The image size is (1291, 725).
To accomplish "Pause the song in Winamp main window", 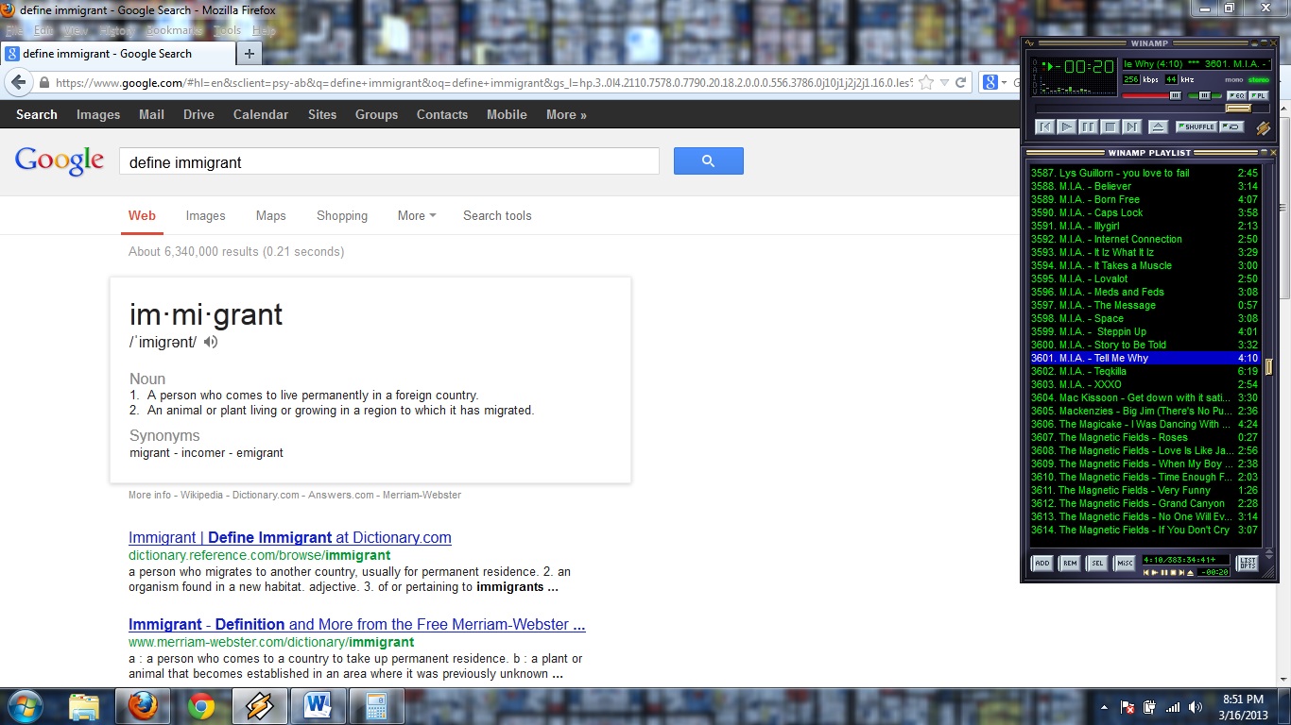I will pos(1088,126).
